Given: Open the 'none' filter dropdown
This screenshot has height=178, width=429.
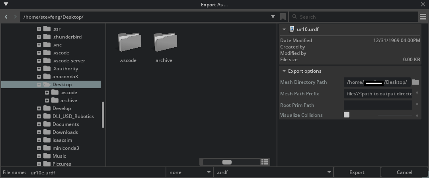Looking at the screenshot, I should (209, 172).
